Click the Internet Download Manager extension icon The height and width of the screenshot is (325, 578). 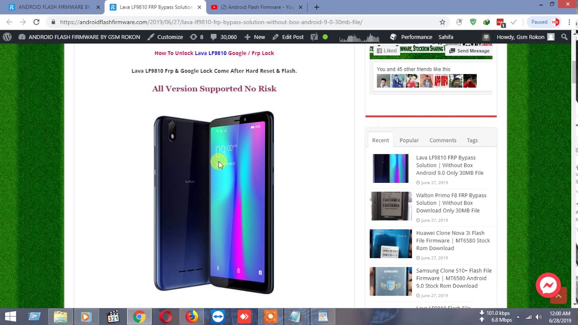pos(486,22)
